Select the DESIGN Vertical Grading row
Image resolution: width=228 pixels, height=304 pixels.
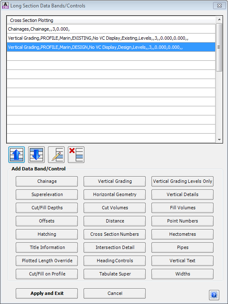coord(111,47)
